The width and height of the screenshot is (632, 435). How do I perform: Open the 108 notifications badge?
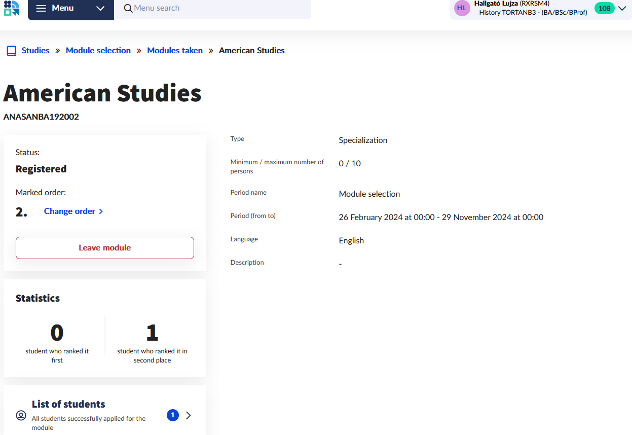point(604,8)
